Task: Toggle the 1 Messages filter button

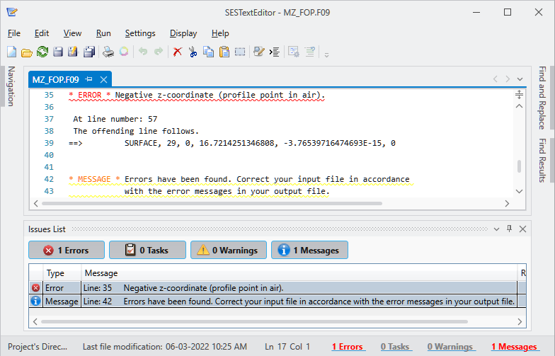Action: point(309,250)
